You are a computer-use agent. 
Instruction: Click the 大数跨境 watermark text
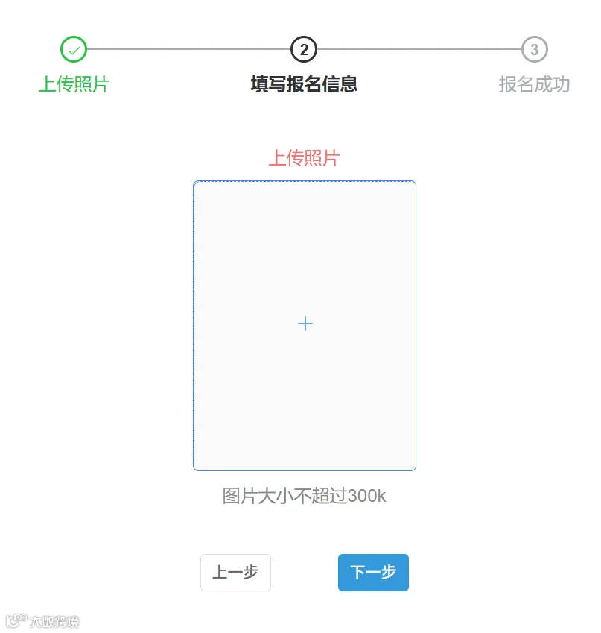(54, 621)
